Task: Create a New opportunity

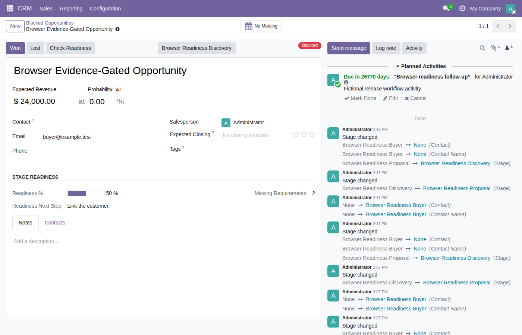Action: pos(15,26)
